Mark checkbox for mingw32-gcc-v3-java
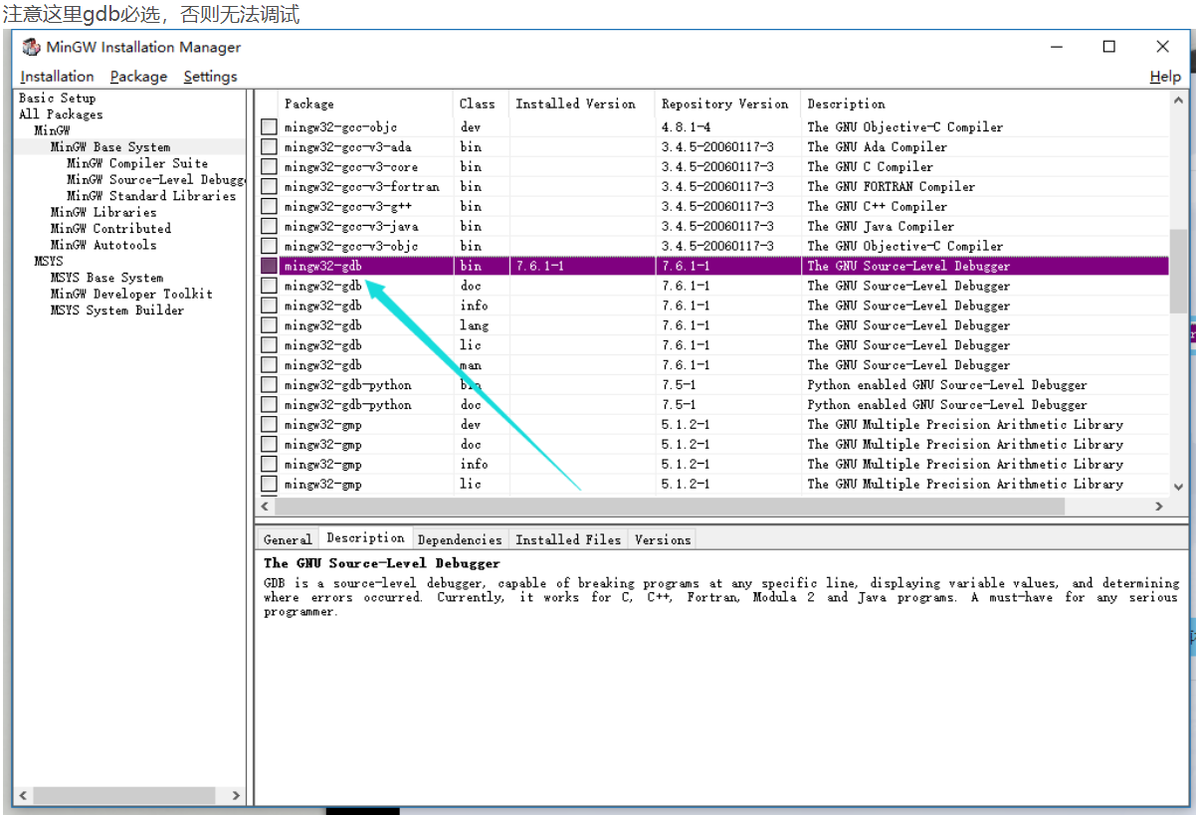Screen dimensions: 1196x815 point(269,227)
